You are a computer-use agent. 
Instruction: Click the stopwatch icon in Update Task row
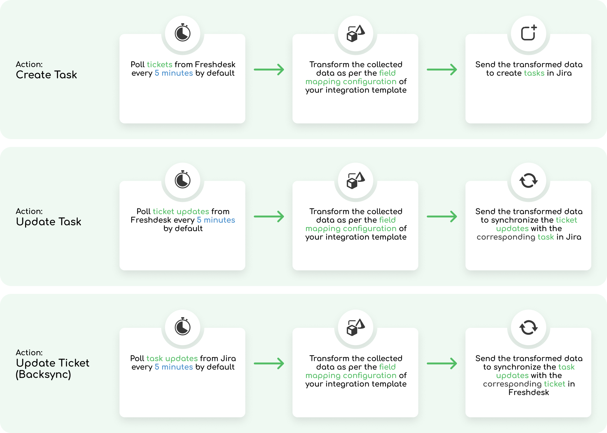coord(183,180)
